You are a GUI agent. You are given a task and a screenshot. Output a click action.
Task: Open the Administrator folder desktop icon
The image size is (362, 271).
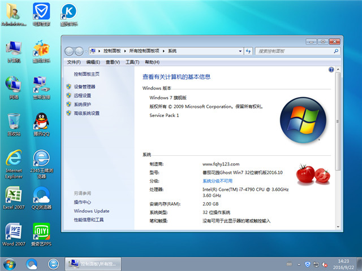(x=14, y=14)
